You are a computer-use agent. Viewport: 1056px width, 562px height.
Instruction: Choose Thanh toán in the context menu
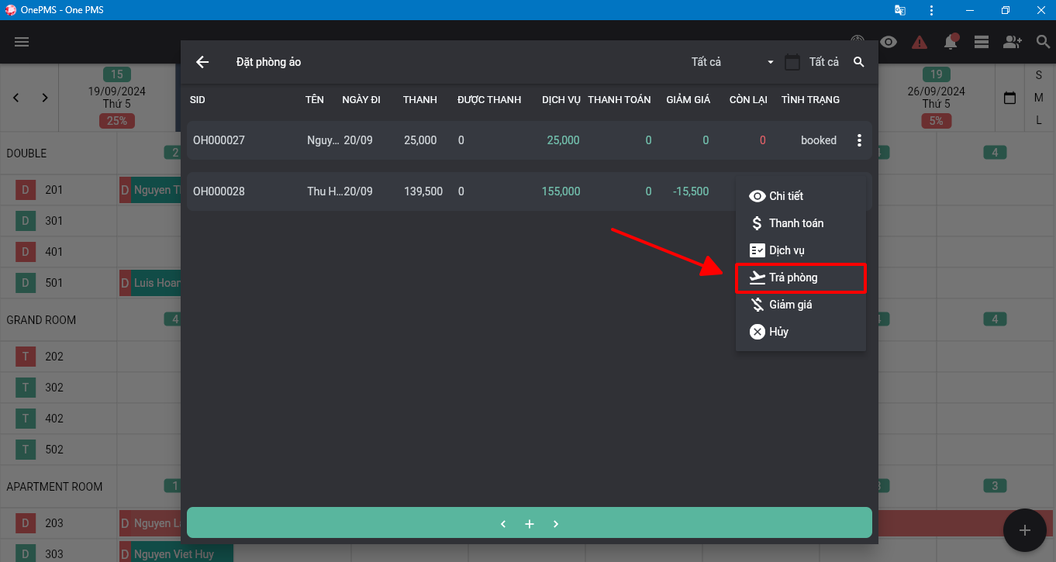click(801, 223)
